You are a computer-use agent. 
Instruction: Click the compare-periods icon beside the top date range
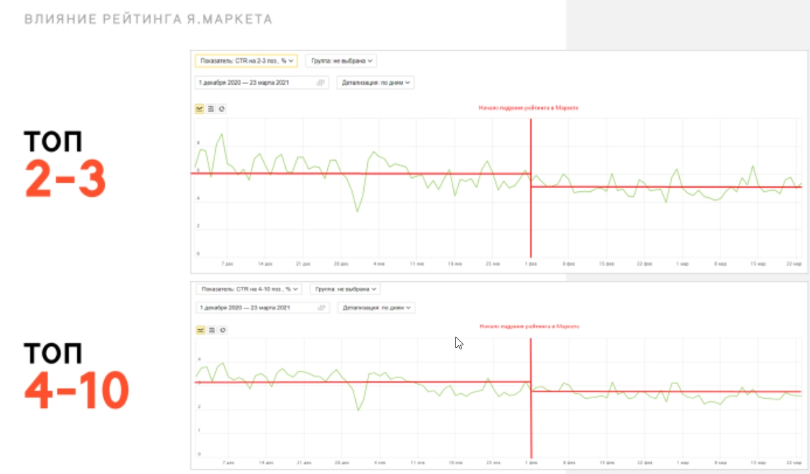(321, 82)
